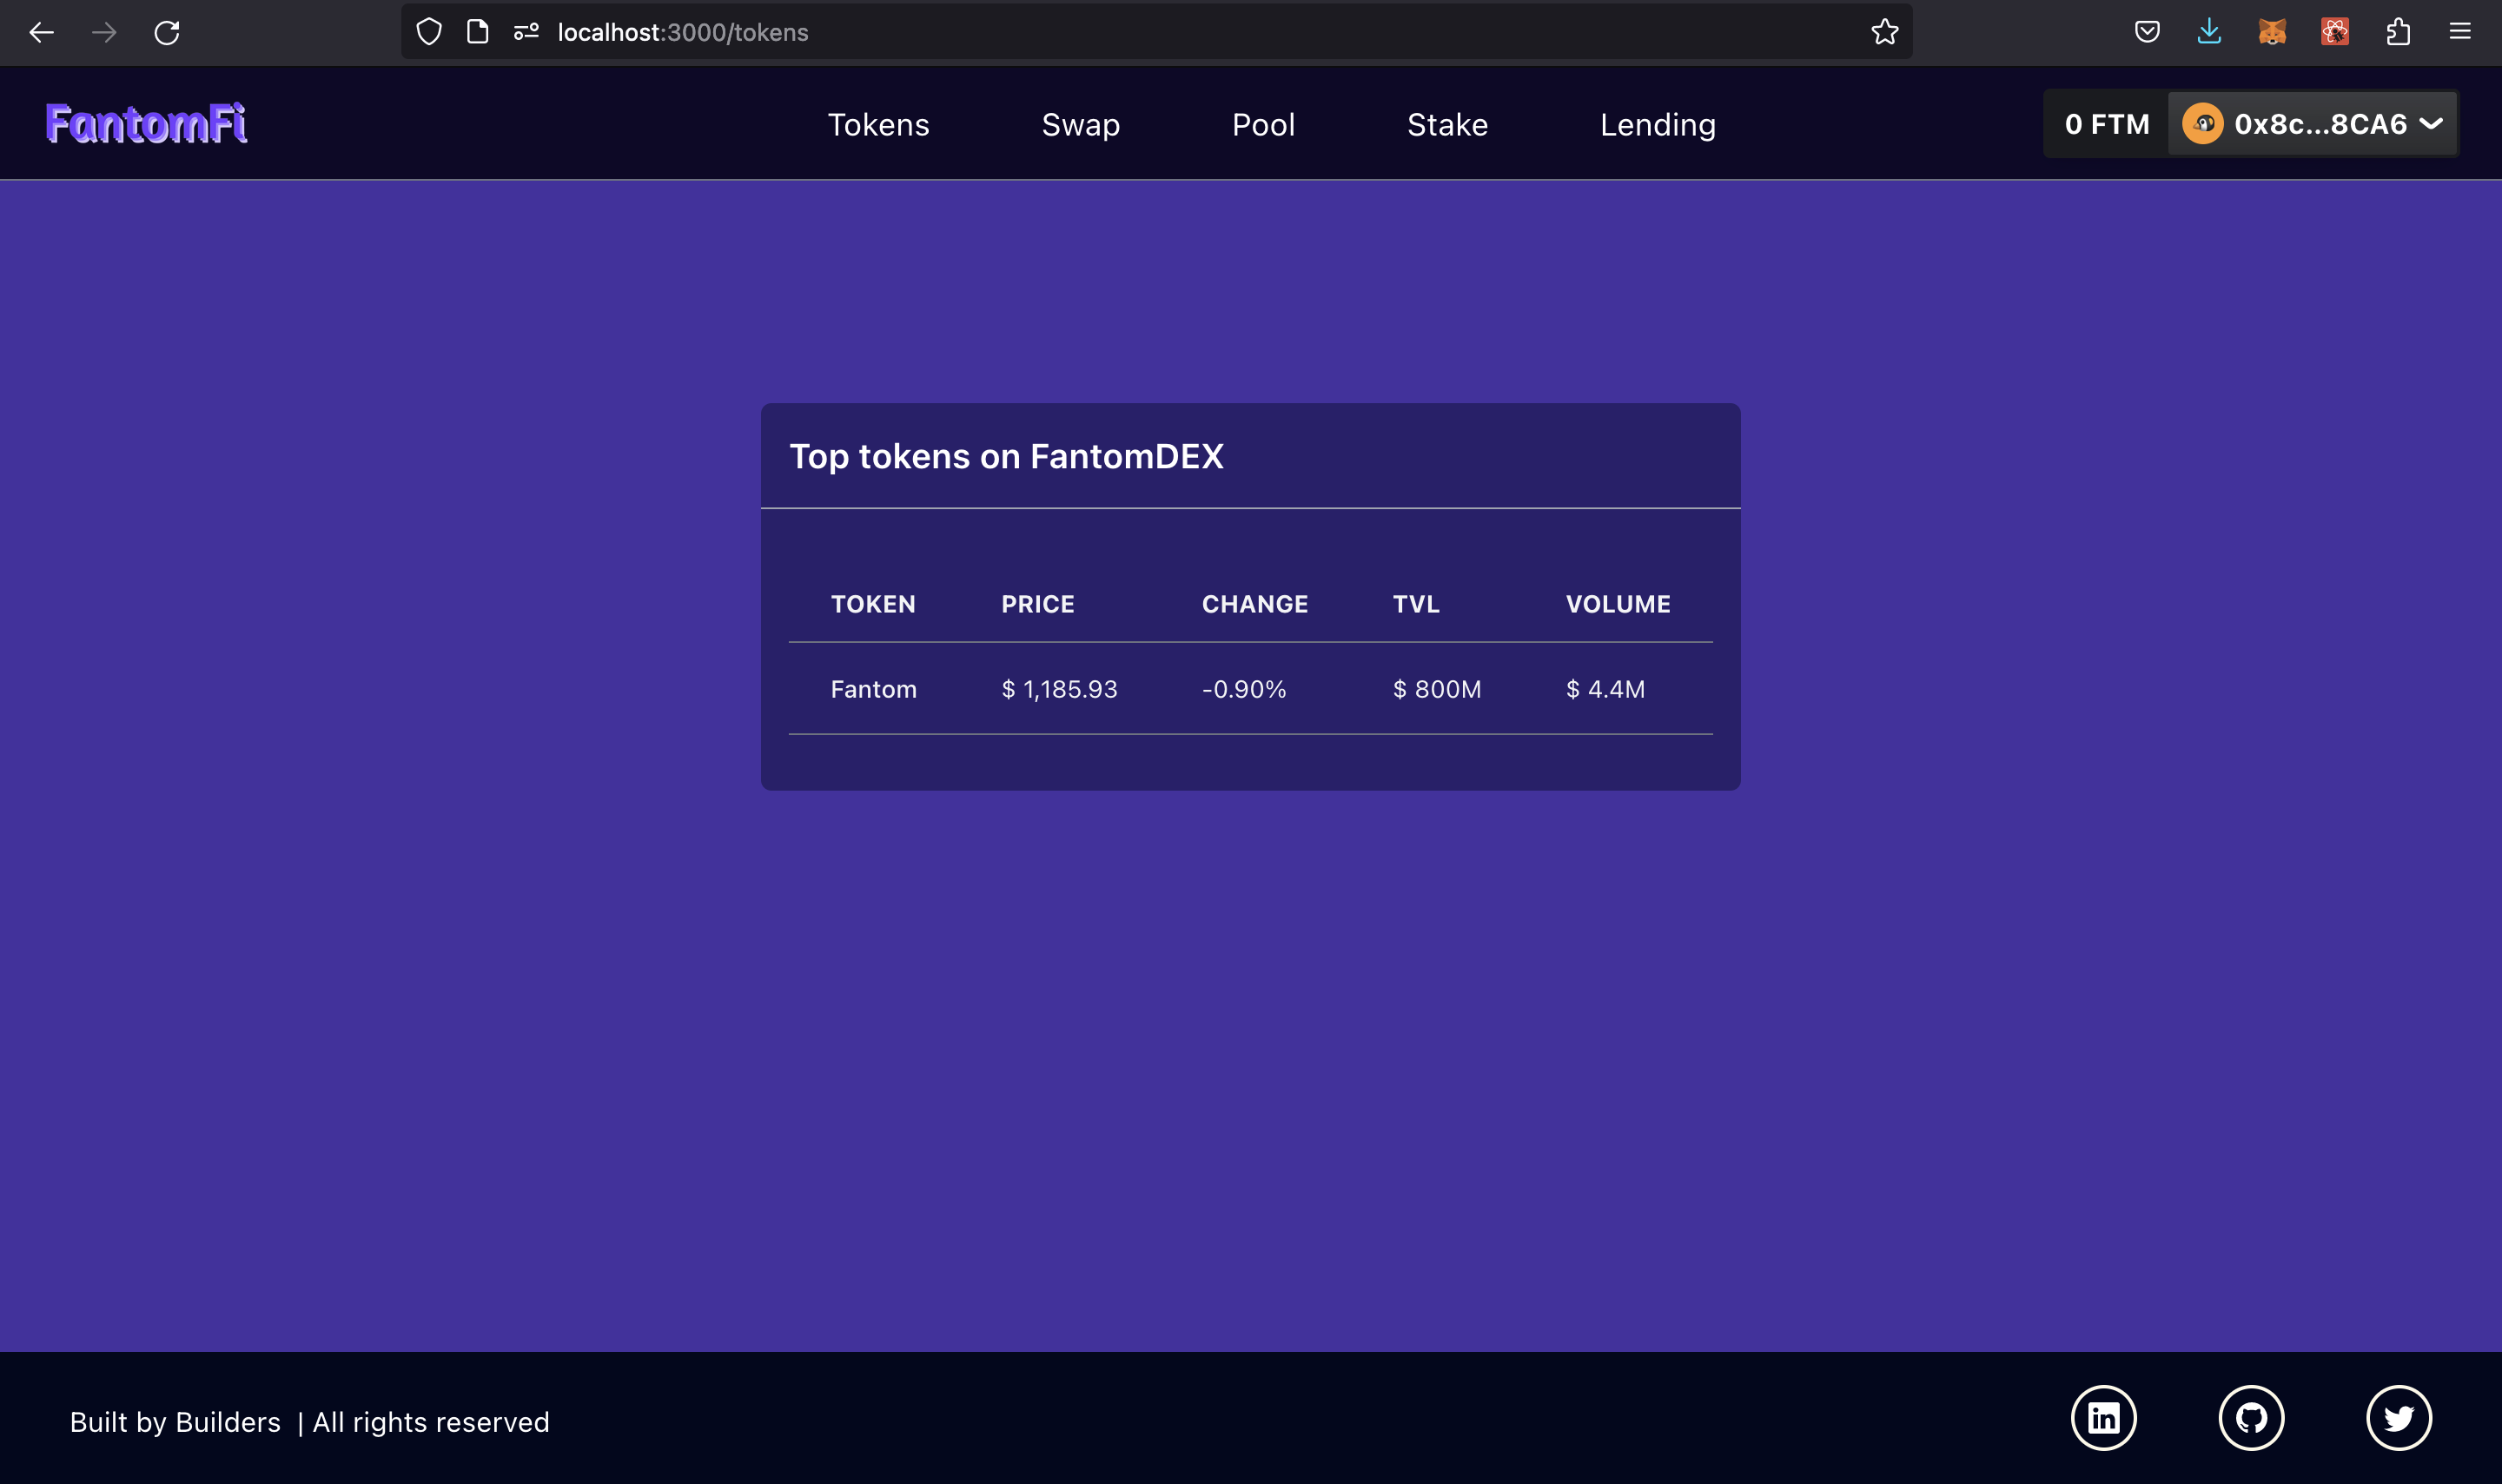Reload the current page

tap(167, 32)
